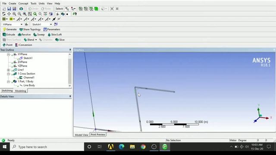Screen dimensions: 276x155
Task: Select the Zoom tool
Action: point(14,14)
